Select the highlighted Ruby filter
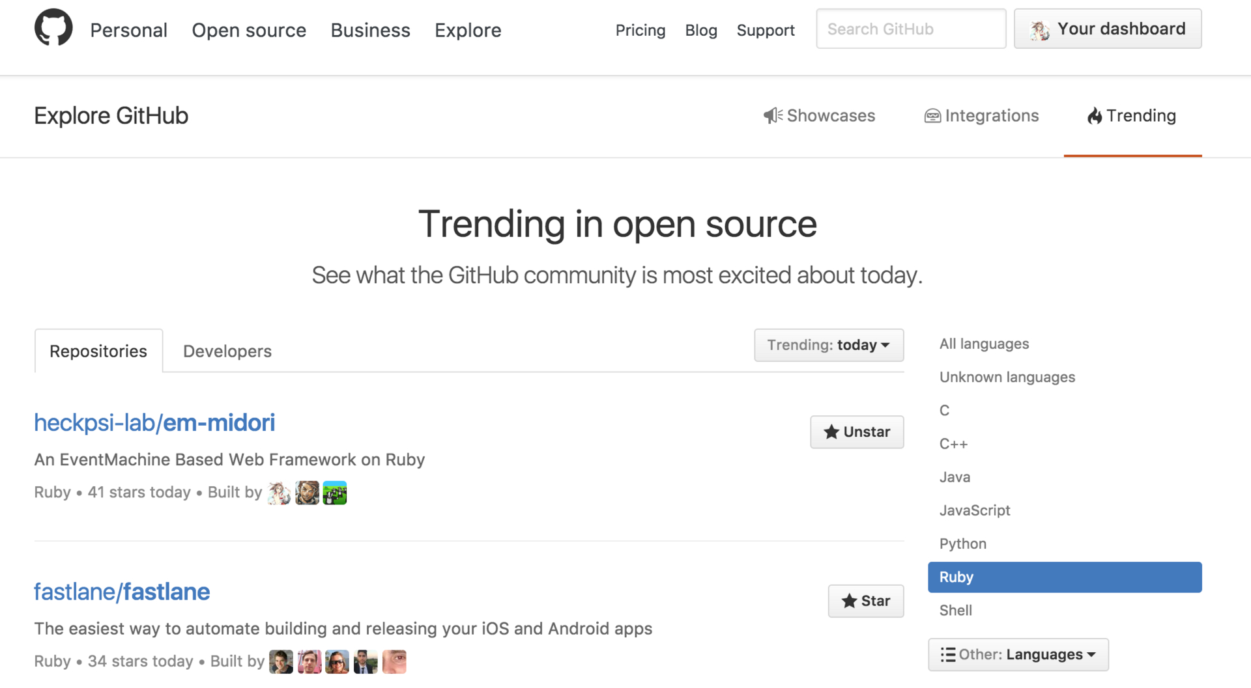 pos(1065,577)
